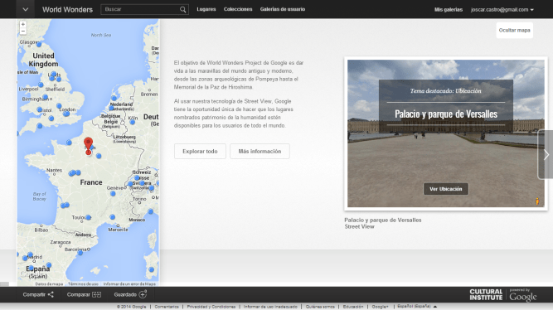
Task: Select the red Versailles map pin
Action: [88, 145]
